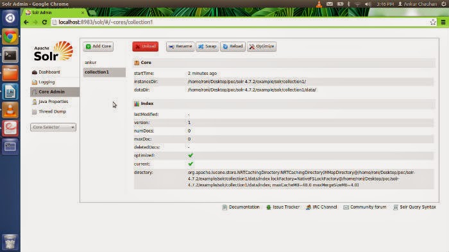Click the Add Core button

(x=98, y=46)
